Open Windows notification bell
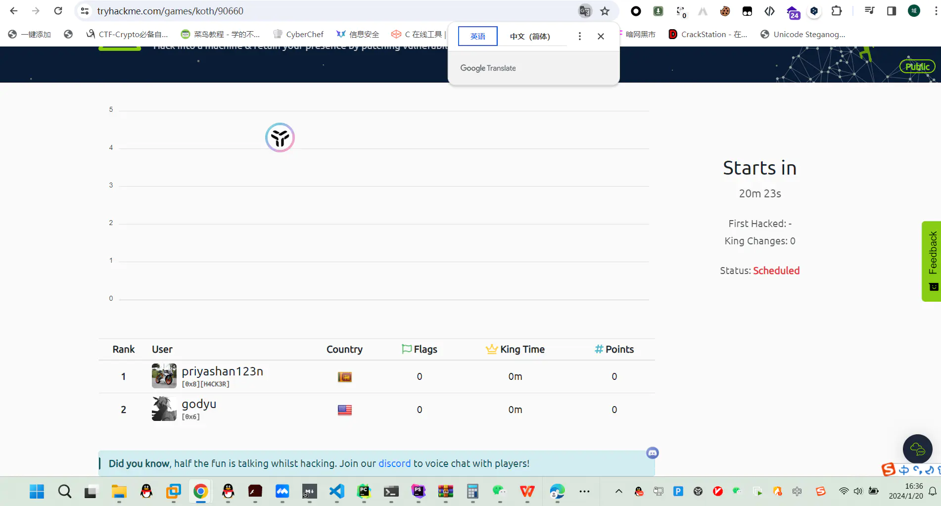 tap(932, 491)
